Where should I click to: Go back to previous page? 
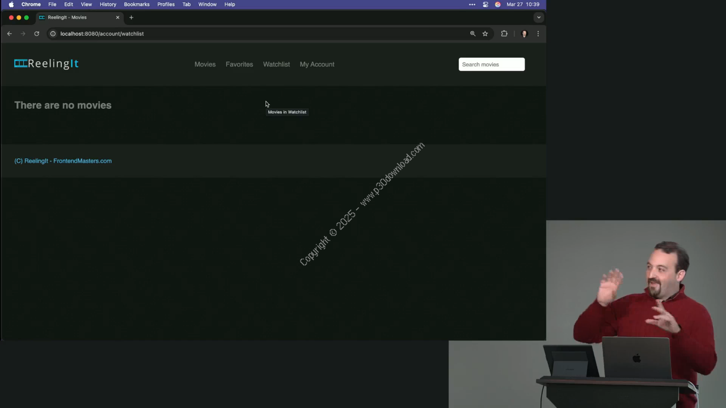click(9, 33)
